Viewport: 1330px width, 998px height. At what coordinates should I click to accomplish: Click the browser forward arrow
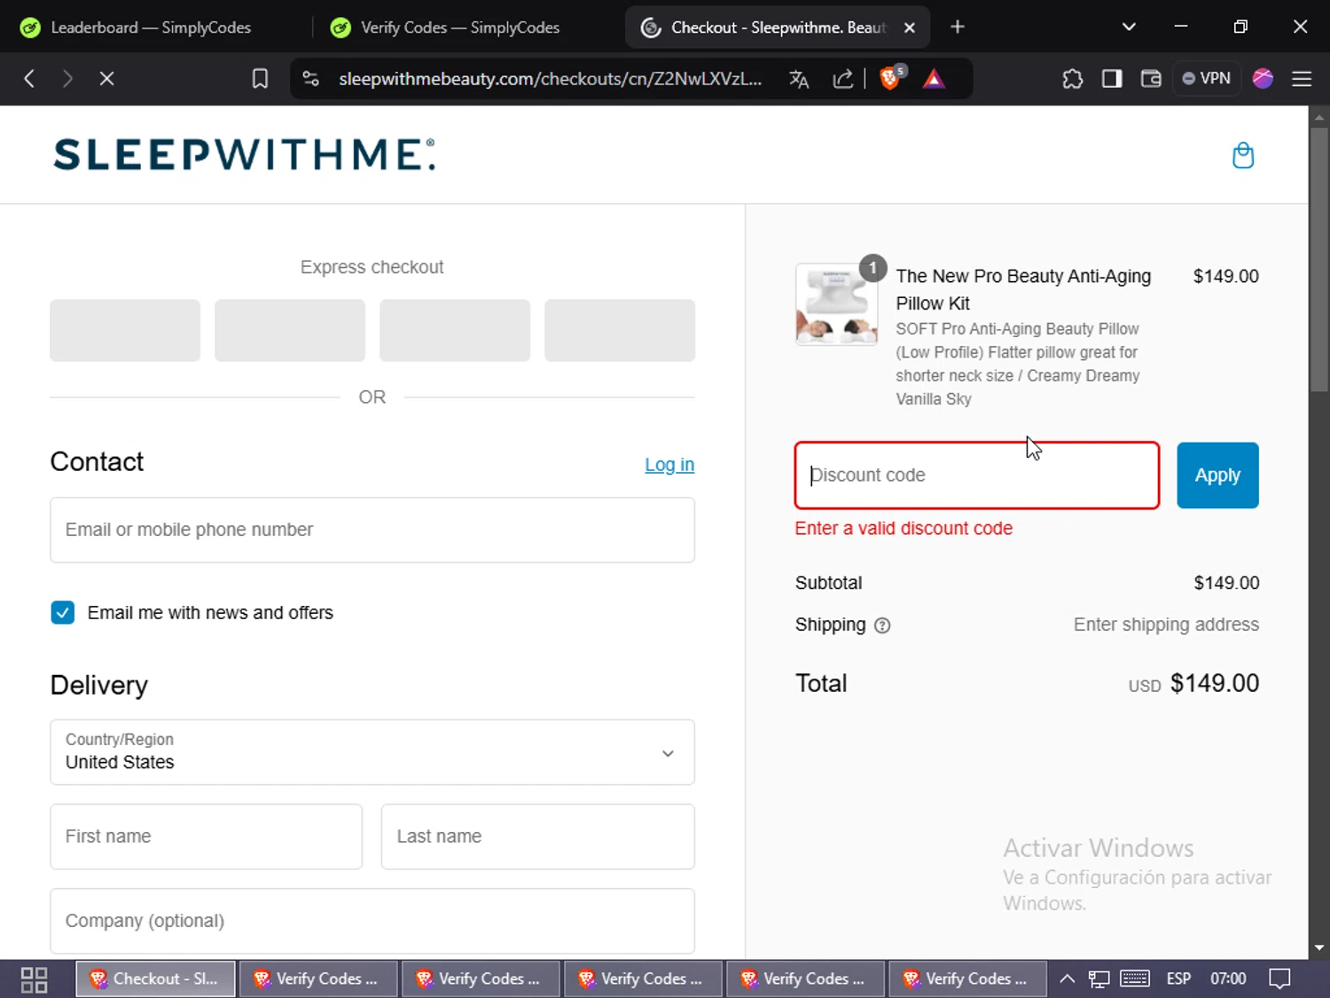click(67, 79)
